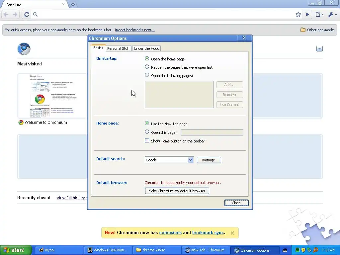340x255 pixels.
Task: Click the Add... startup page button
Action: [x=230, y=85]
